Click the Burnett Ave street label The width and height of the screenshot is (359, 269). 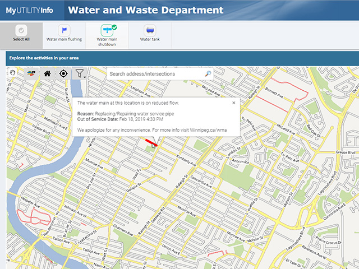(x=274, y=92)
